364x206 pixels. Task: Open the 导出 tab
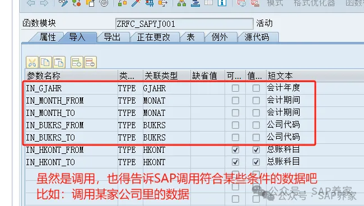pos(112,37)
